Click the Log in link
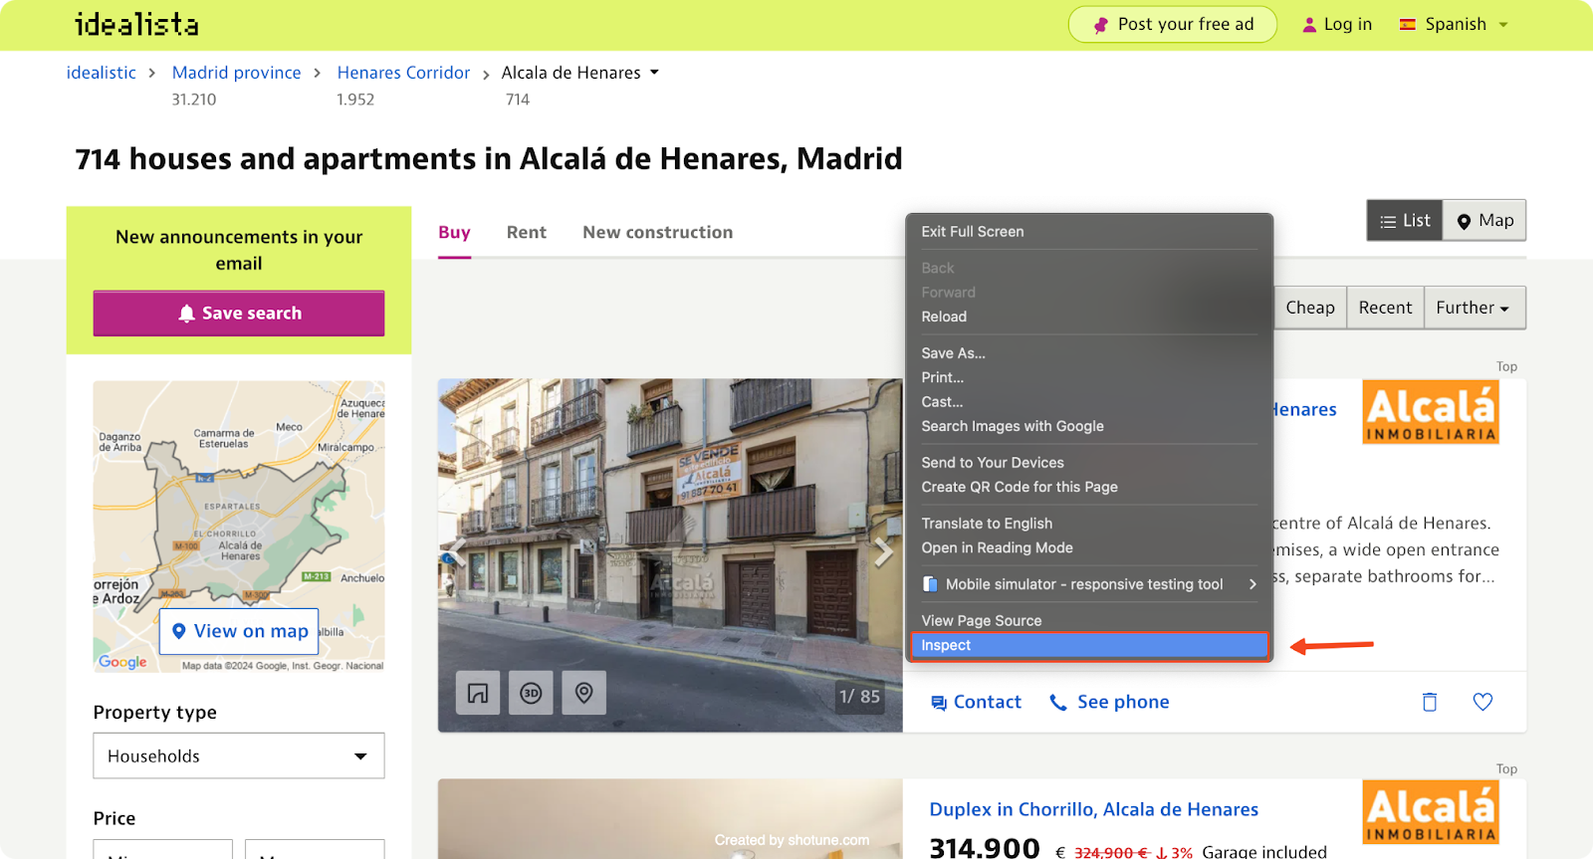The image size is (1593, 859). [1337, 25]
